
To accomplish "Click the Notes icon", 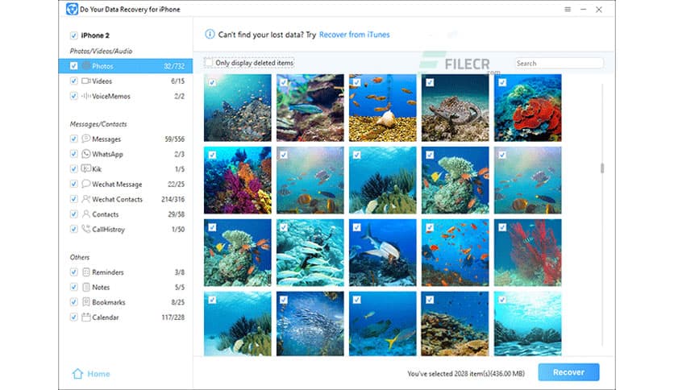I will pos(86,287).
